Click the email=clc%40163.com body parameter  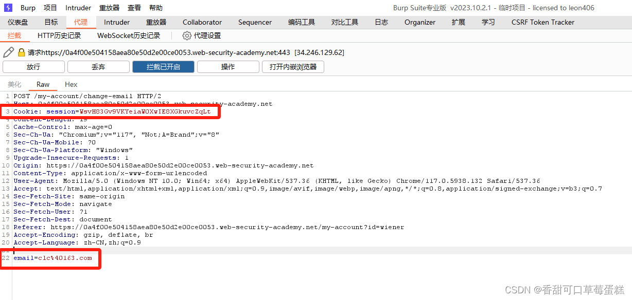tap(52, 258)
